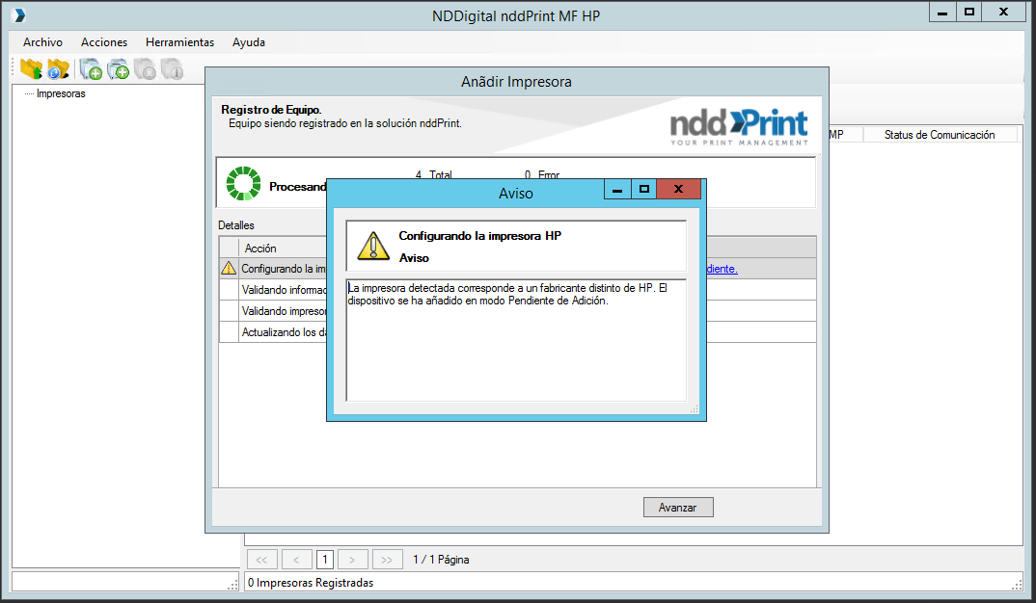This screenshot has width=1036, height=603.
Task: Click the nddPrint logo in the wizard
Action: [x=739, y=126]
